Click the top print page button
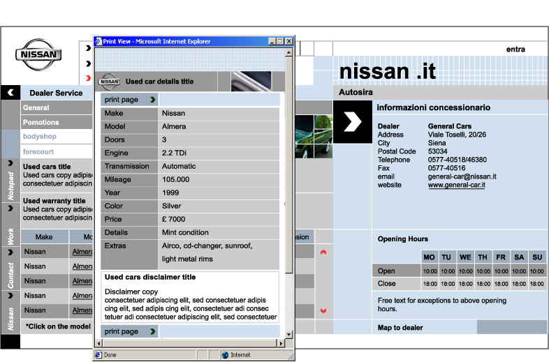This screenshot has height=362, width=549. (129, 100)
